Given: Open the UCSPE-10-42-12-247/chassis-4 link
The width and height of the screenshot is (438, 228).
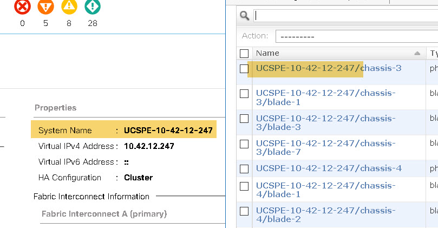Looking at the screenshot, I should 329,168.
